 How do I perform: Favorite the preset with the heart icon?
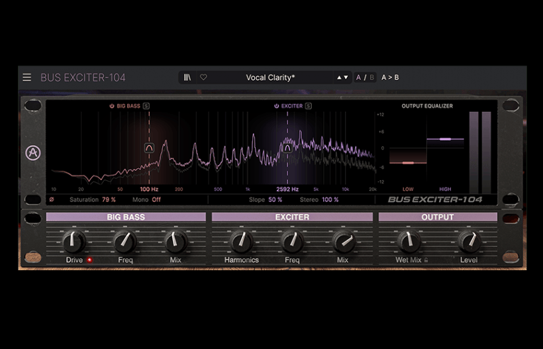(x=204, y=77)
